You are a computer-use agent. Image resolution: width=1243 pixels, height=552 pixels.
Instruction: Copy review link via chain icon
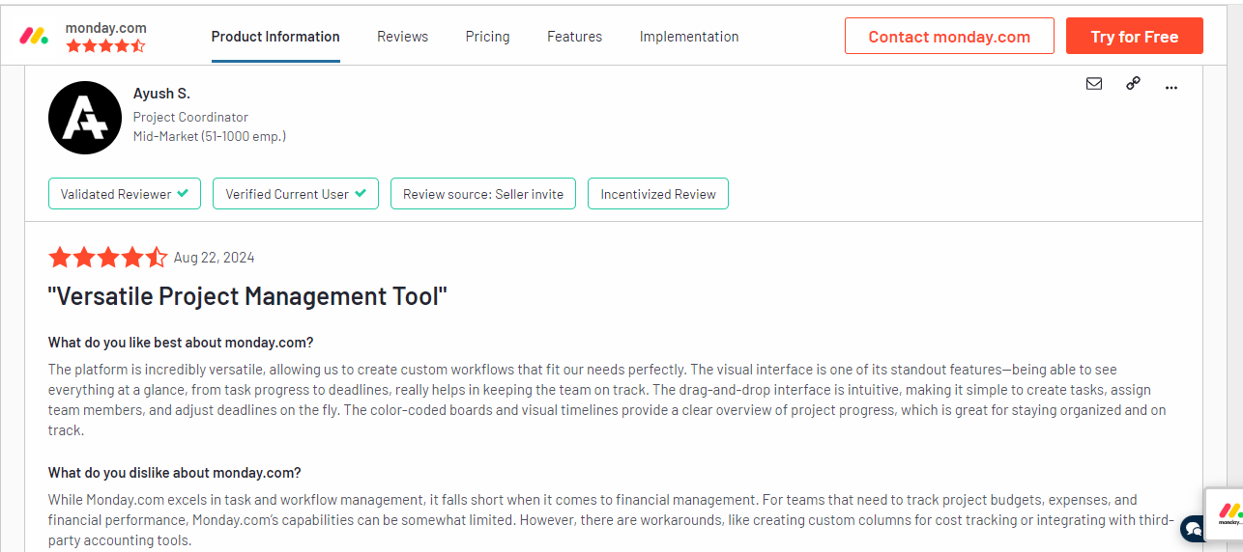click(1133, 84)
